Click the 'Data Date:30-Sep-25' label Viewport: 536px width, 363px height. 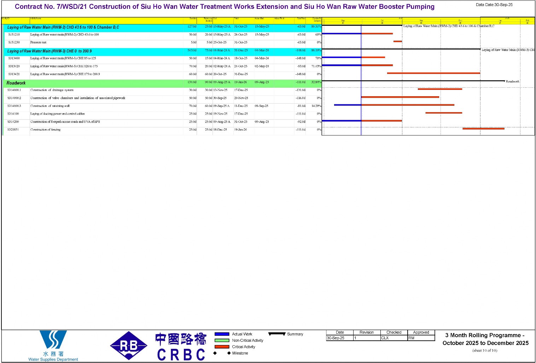494,5
